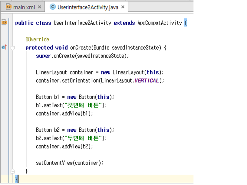Image resolution: width=247 pixels, height=185 pixels.
Task: Click the fold end marker at method's closing brace
Action: [x=13, y=171]
